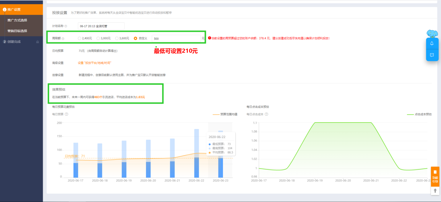Select the 3,000元 weekly limit radio
441x202 pixels.
click(x=99, y=38)
